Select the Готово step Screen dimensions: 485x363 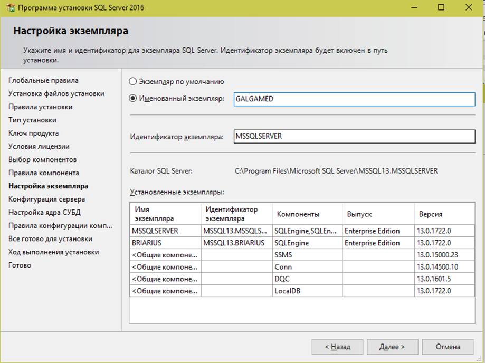click(x=20, y=265)
